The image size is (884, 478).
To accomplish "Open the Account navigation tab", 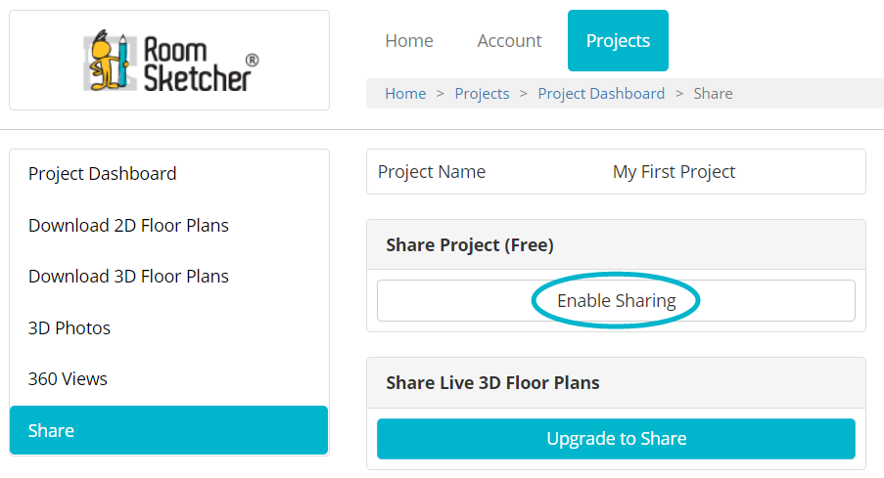I will [x=509, y=40].
